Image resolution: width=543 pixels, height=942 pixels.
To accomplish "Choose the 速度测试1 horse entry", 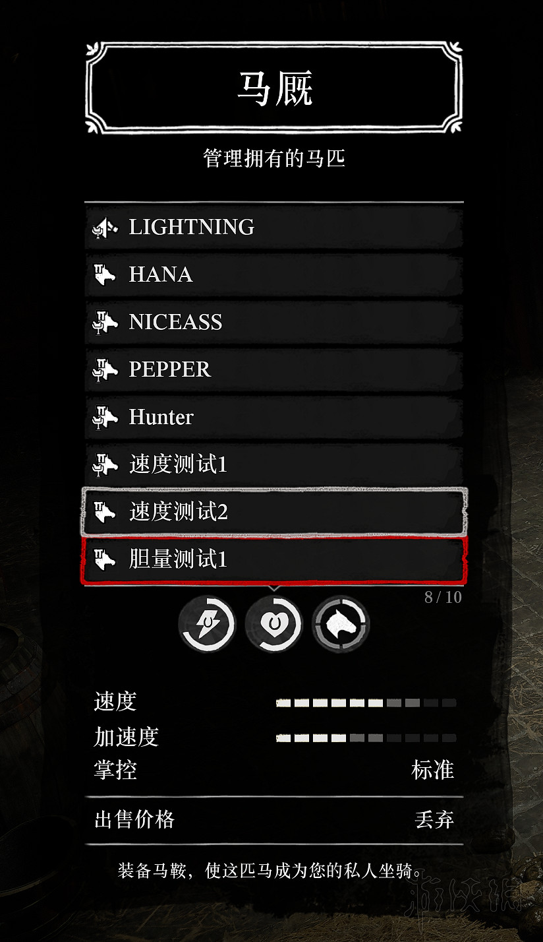I will point(273,464).
